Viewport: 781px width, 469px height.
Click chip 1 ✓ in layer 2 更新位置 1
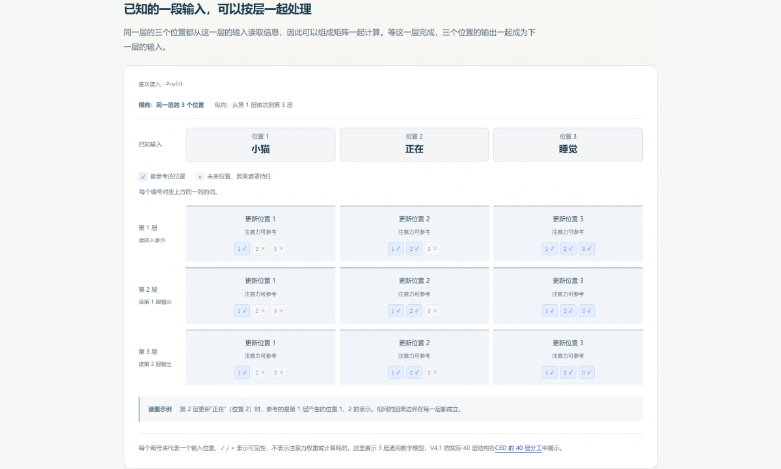[x=242, y=311]
